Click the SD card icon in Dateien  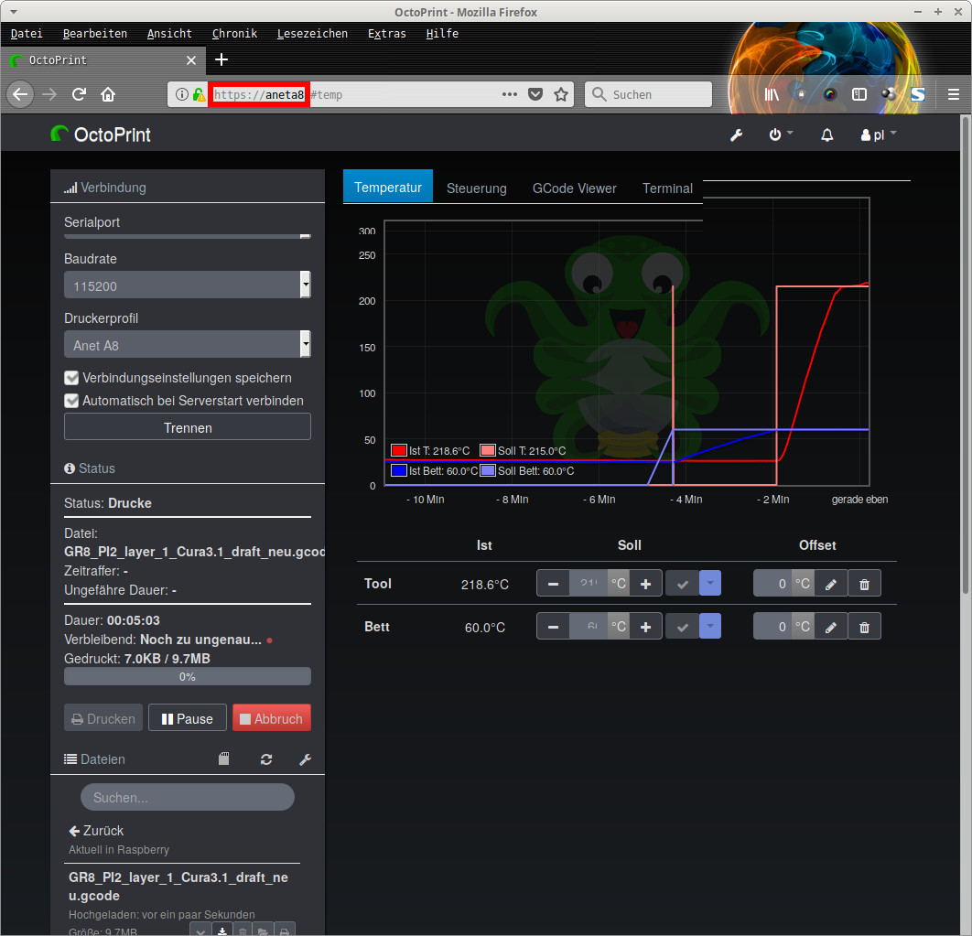click(224, 759)
